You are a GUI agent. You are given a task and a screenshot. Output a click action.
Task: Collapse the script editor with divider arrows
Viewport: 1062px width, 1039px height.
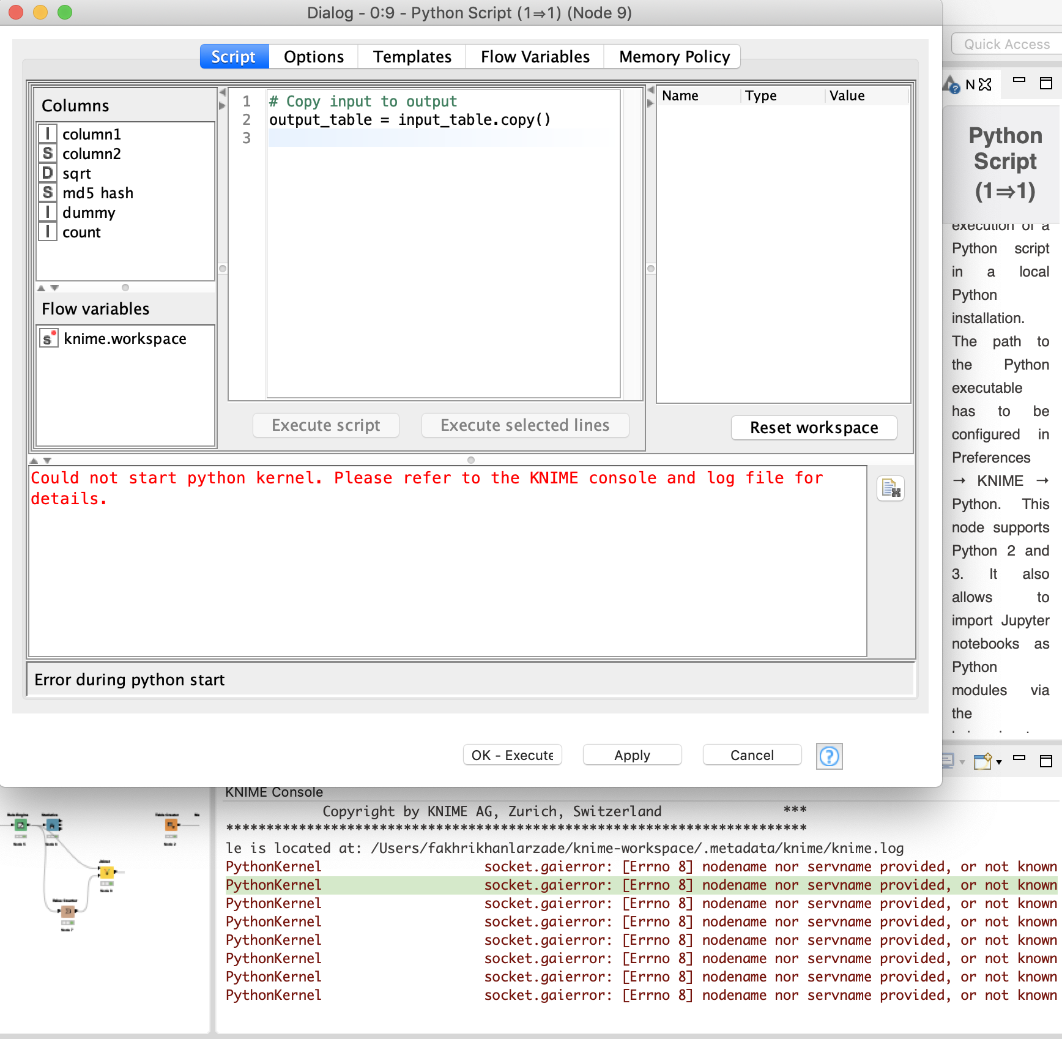point(650,90)
